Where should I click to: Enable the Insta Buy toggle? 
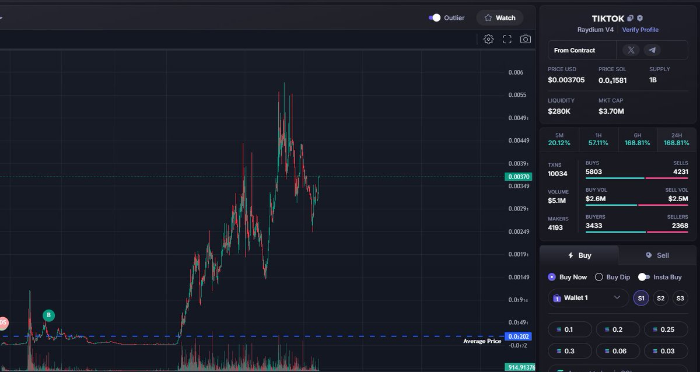coord(644,277)
